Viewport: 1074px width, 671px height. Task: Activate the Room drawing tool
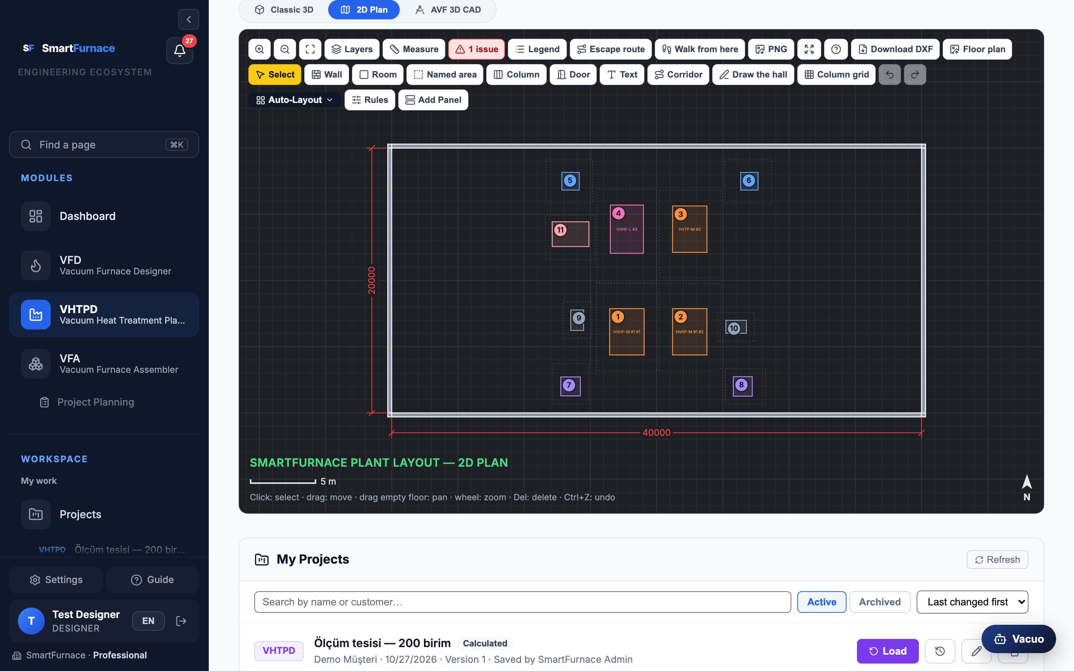(378, 75)
